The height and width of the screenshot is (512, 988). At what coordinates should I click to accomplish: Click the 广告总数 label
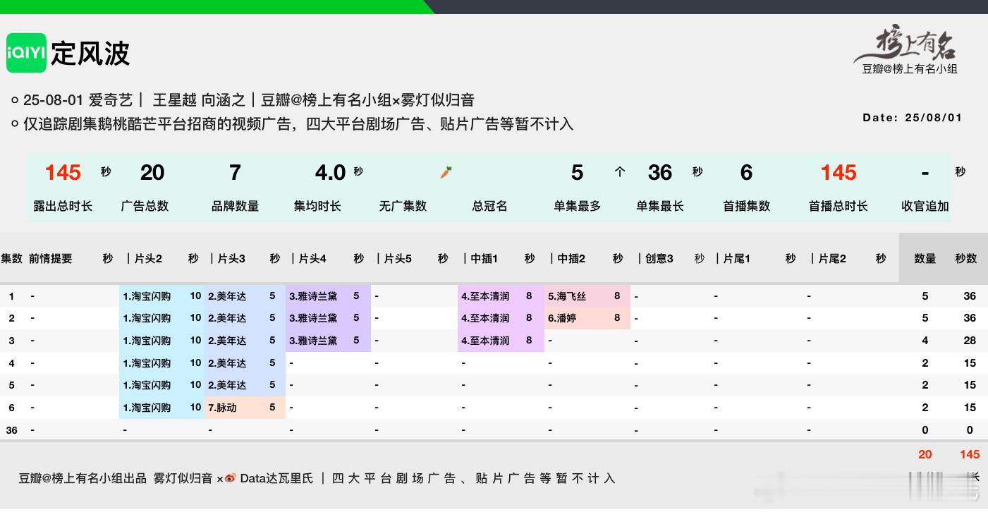click(145, 206)
